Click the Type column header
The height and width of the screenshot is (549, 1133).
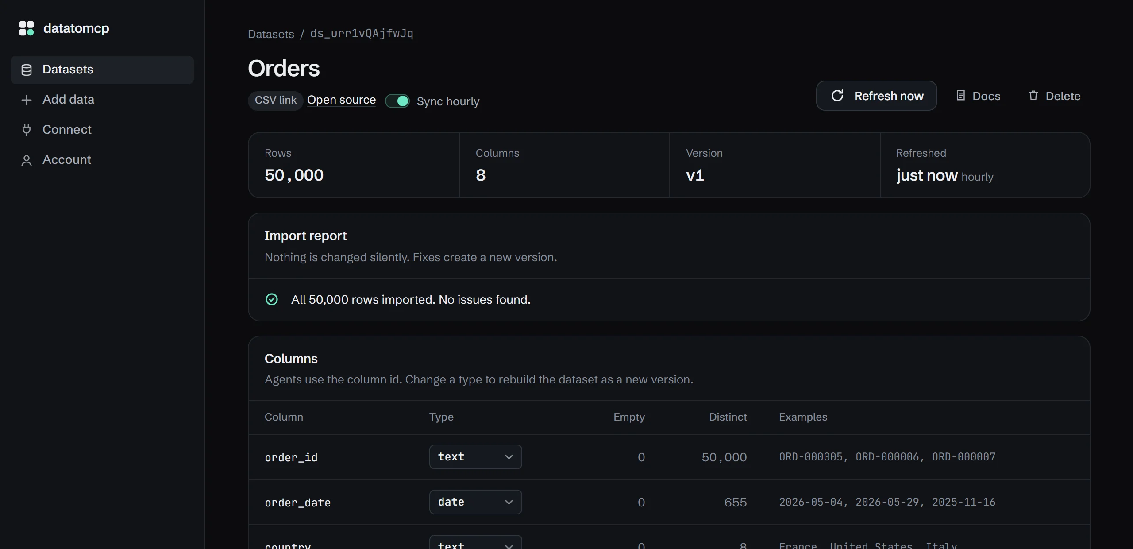(x=441, y=417)
